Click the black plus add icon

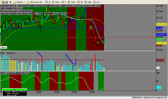click(10, 2)
